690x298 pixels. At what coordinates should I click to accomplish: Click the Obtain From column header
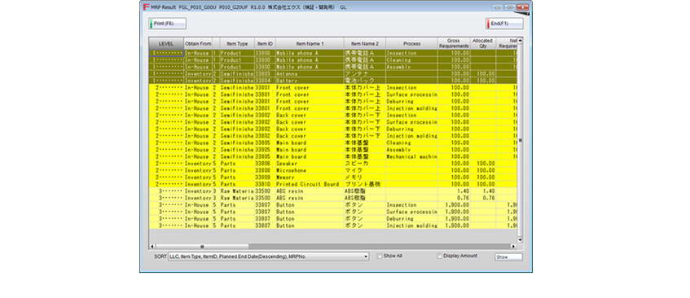[x=198, y=43]
